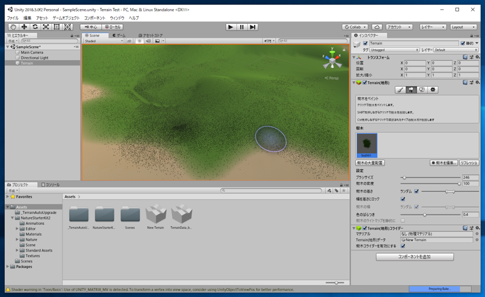485x297 pixels.
Task: Open the Layer Default dropdown
Action: (456, 50)
